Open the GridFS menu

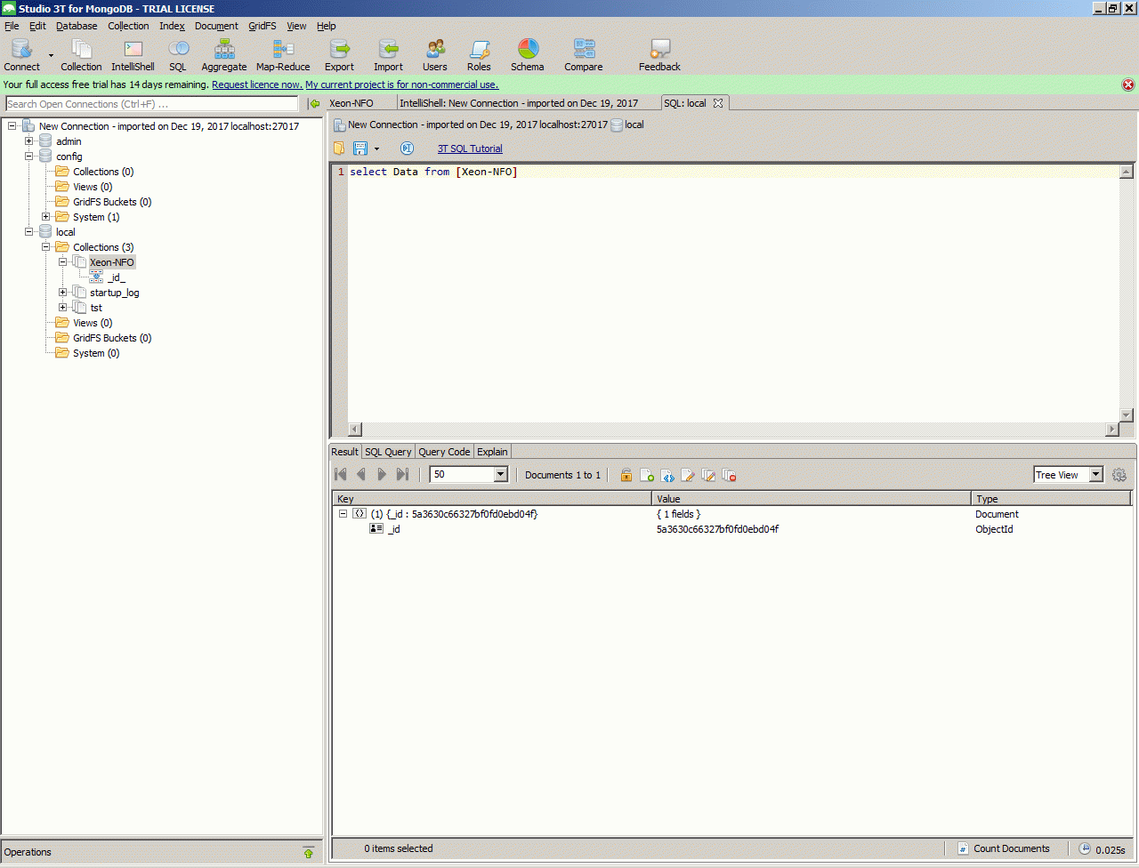point(263,26)
